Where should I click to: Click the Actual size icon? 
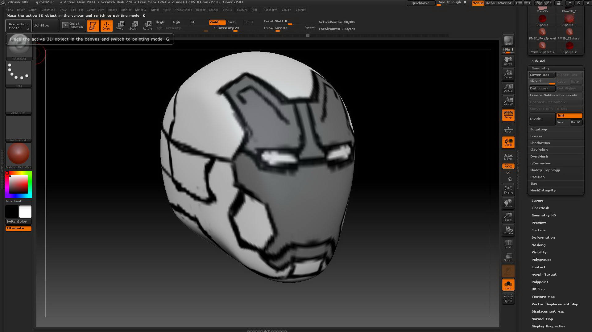click(x=508, y=88)
